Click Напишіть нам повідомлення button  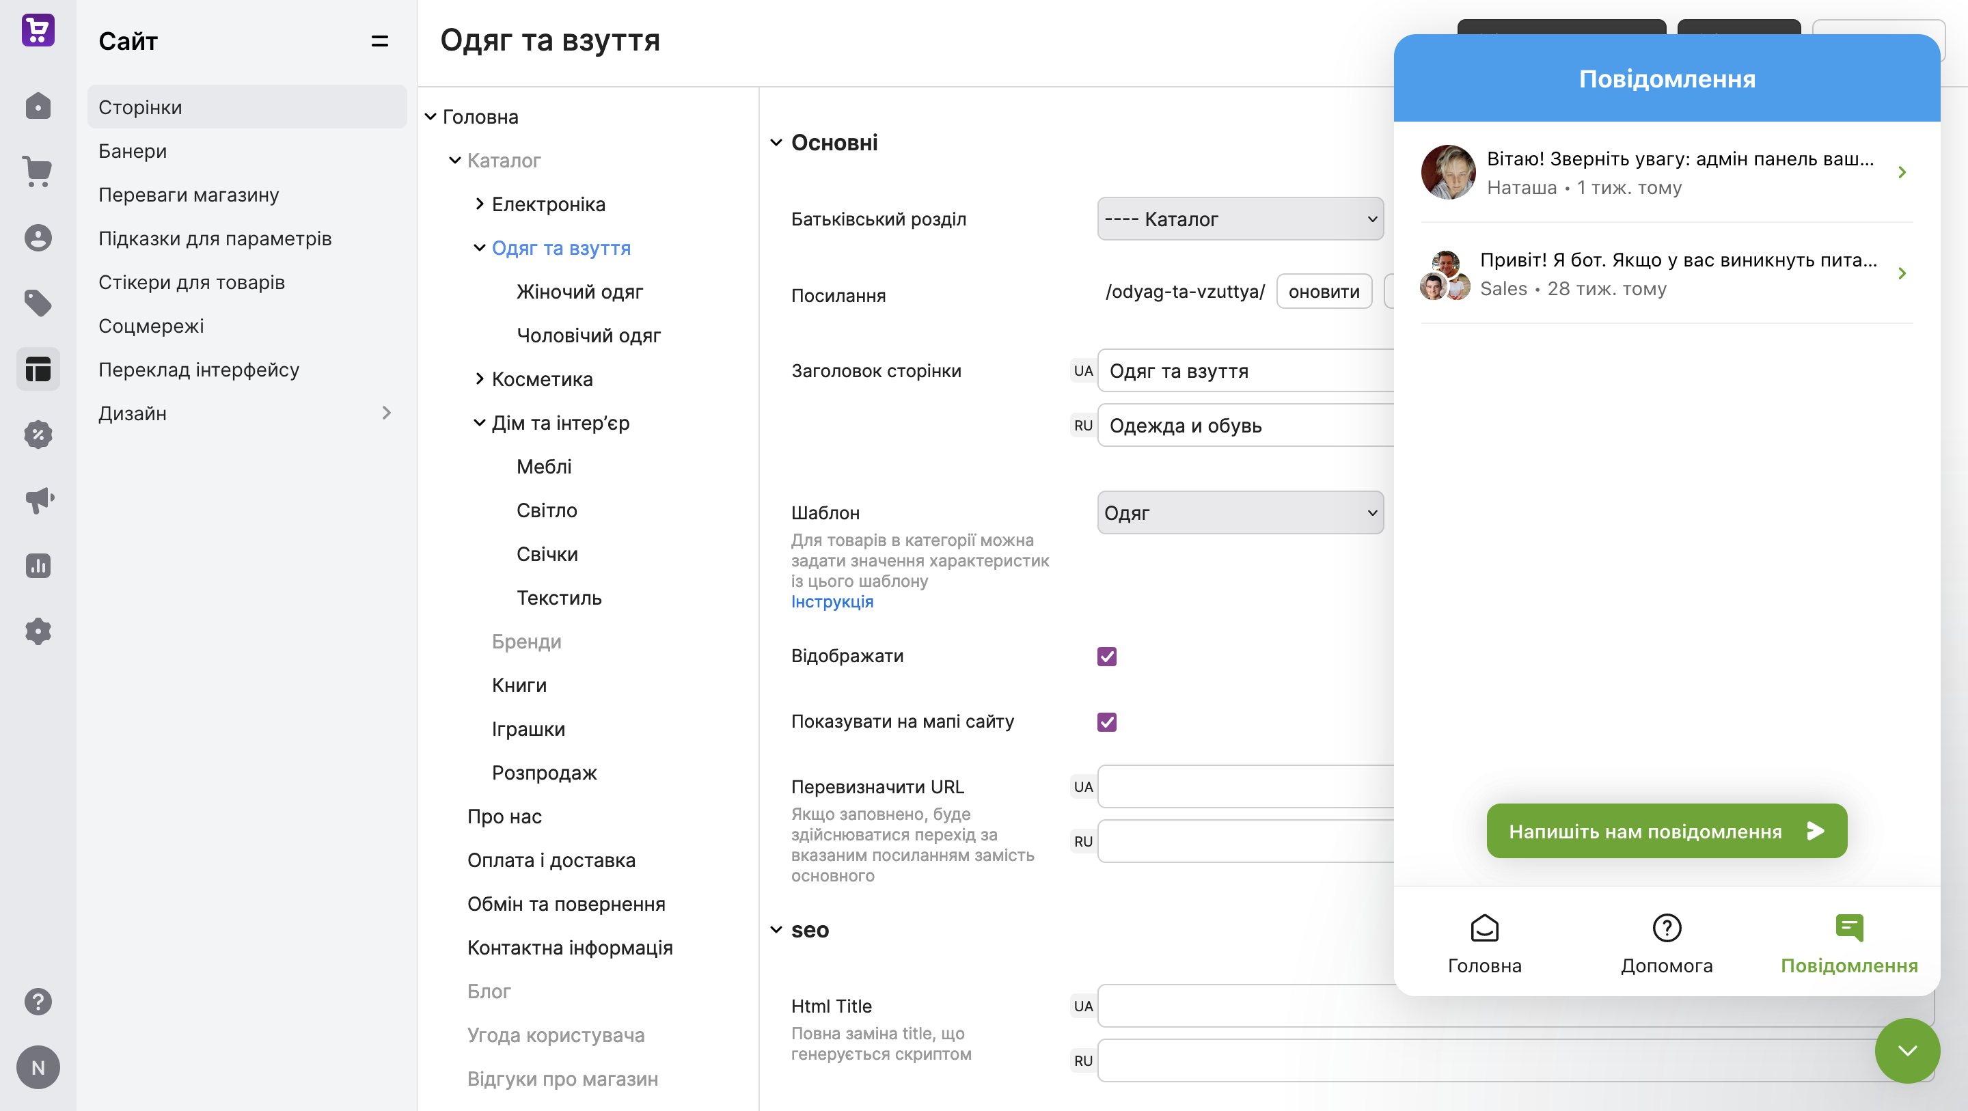point(1666,832)
